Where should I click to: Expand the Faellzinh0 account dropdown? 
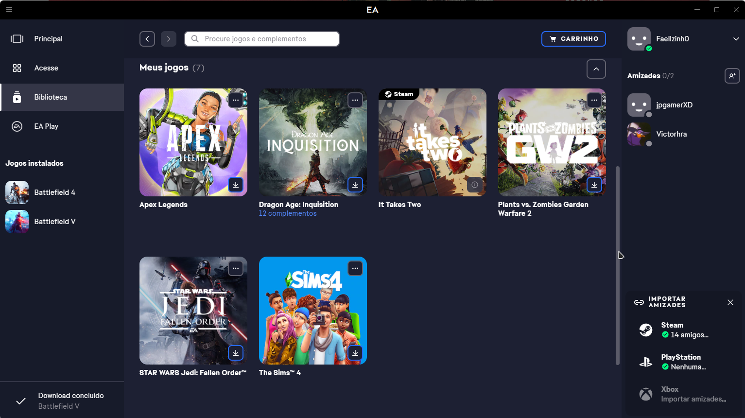pos(736,39)
